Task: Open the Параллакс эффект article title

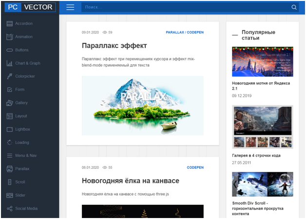Action: (115, 46)
